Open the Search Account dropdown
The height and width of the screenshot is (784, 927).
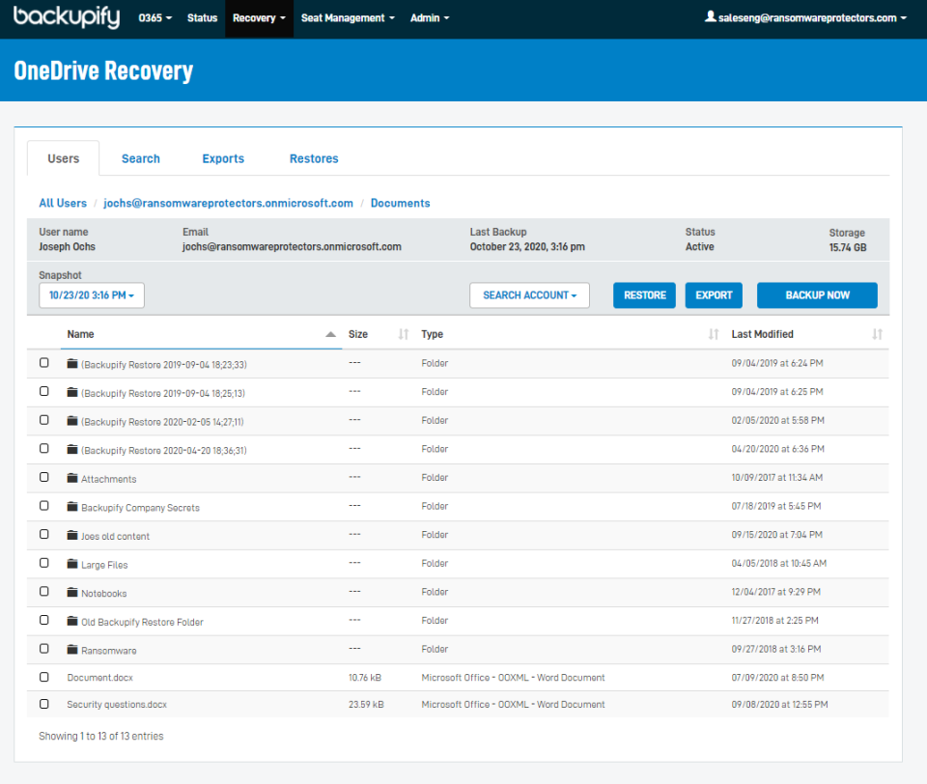[529, 295]
